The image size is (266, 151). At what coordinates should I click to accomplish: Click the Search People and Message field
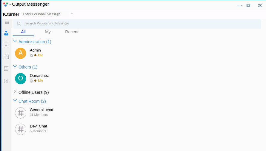pyautogui.click(x=119, y=23)
